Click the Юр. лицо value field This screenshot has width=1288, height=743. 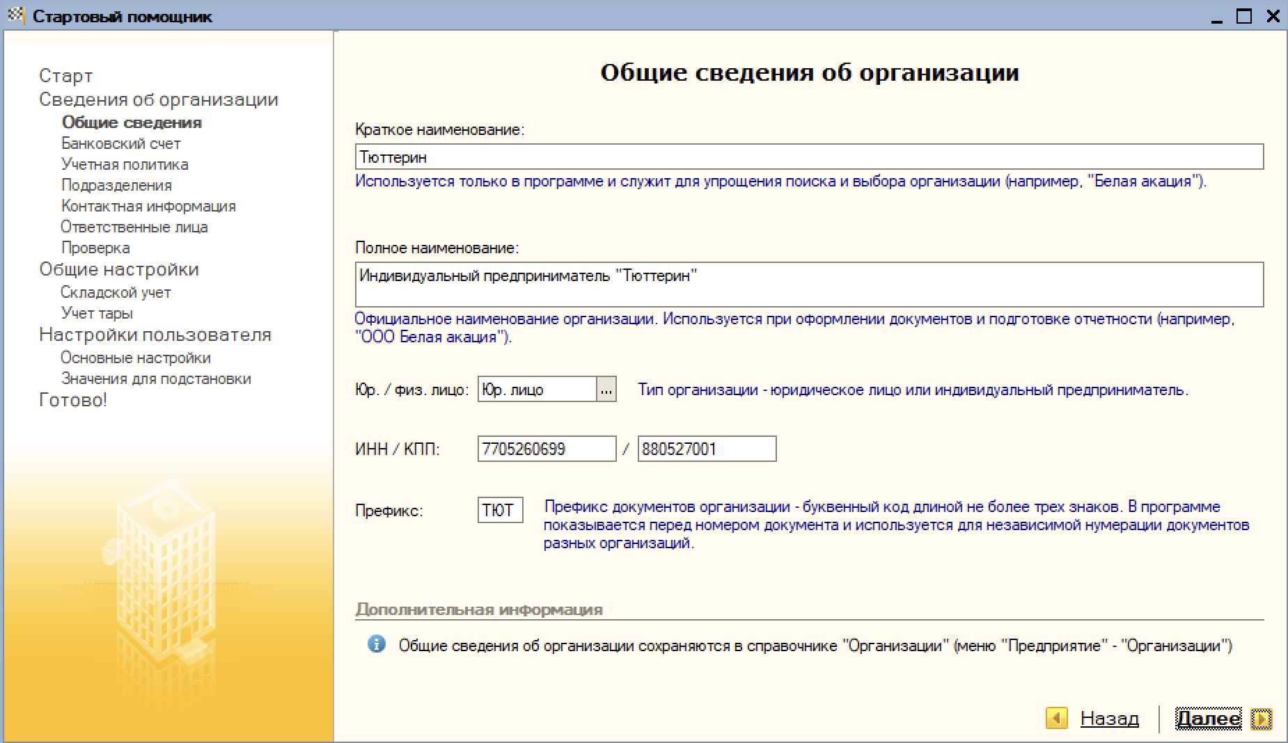(537, 390)
